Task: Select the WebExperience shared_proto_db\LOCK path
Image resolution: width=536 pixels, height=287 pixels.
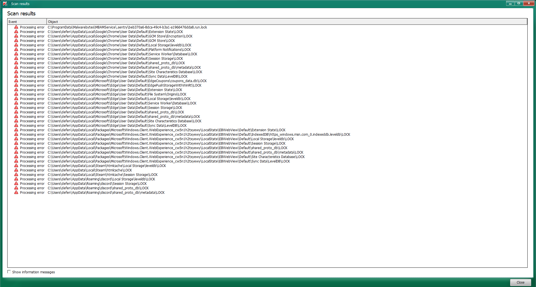Action: coord(167,148)
